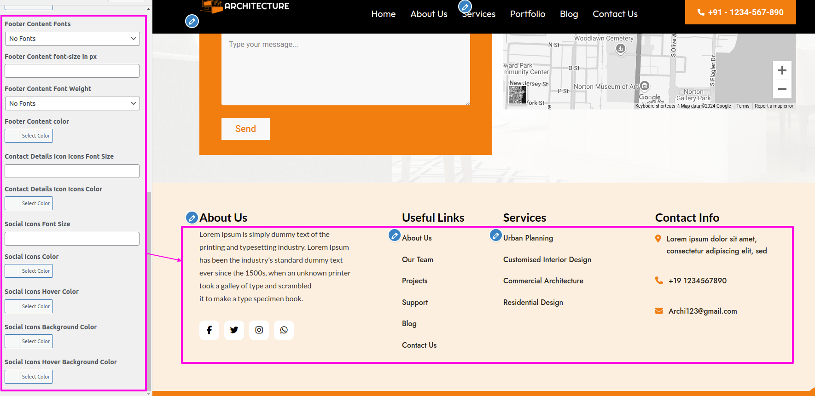Click the orange phone number button in header
815x396 pixels.
(740, 12)
